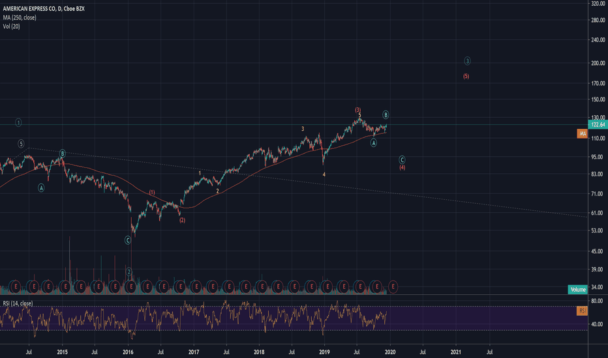
Task: Click the orange MA tag on the price axis
Action: 582,133
